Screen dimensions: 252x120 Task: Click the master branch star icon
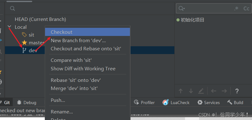point(24,43)
